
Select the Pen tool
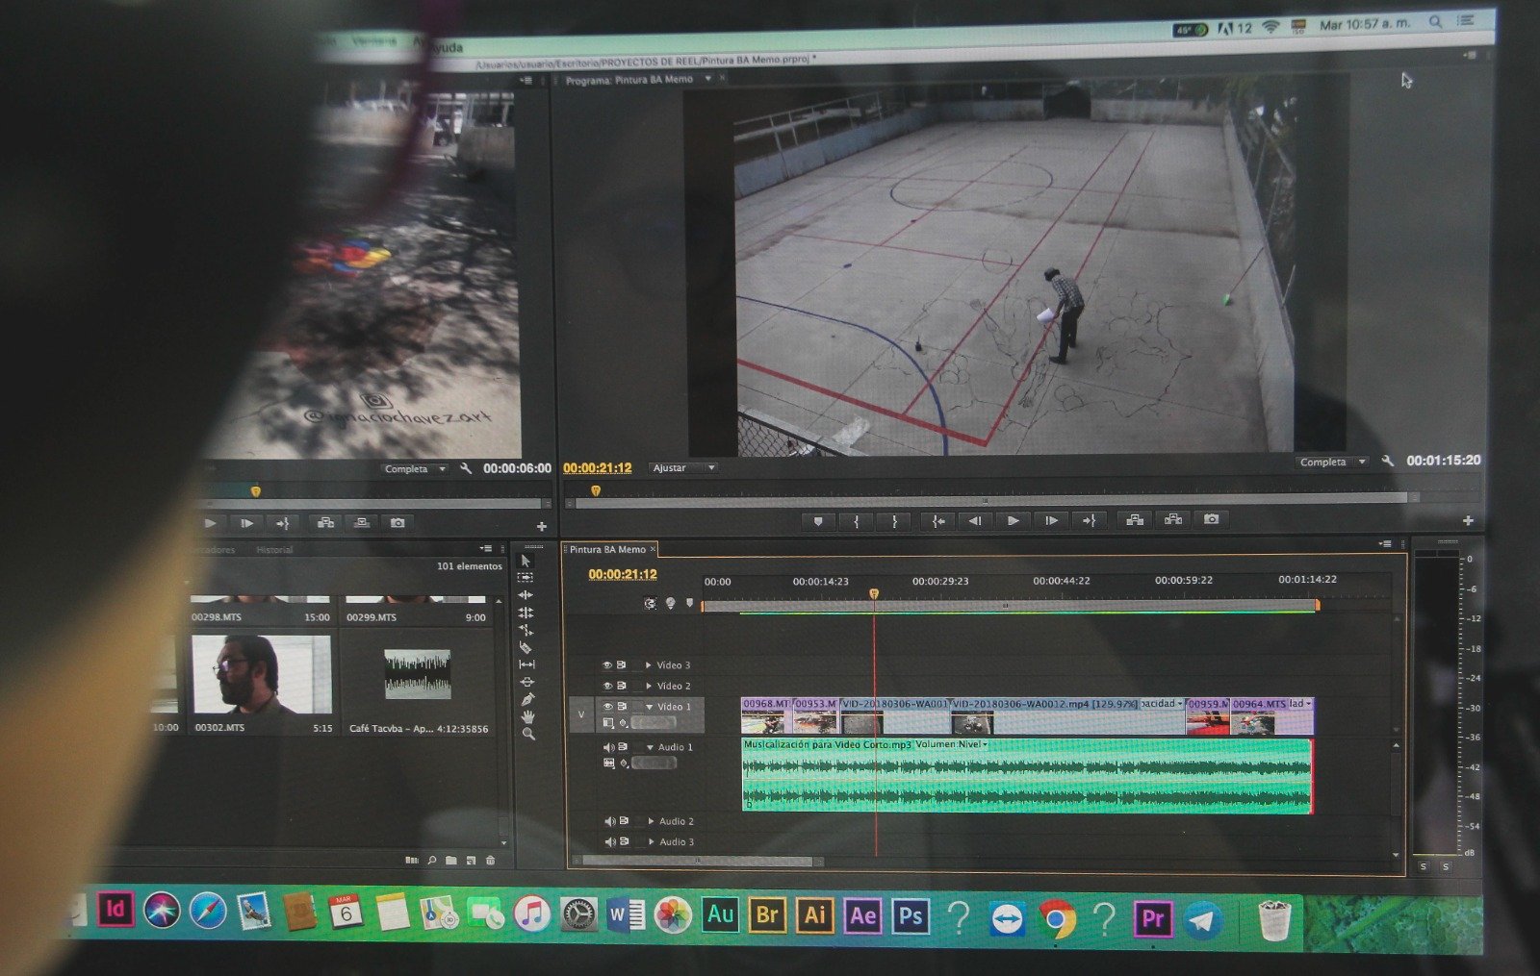(527, 699)
